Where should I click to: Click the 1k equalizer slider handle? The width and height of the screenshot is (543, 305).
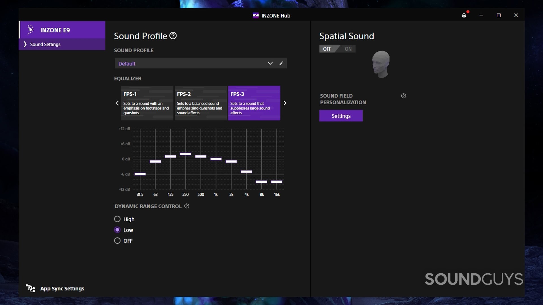(x=216, y=159)
